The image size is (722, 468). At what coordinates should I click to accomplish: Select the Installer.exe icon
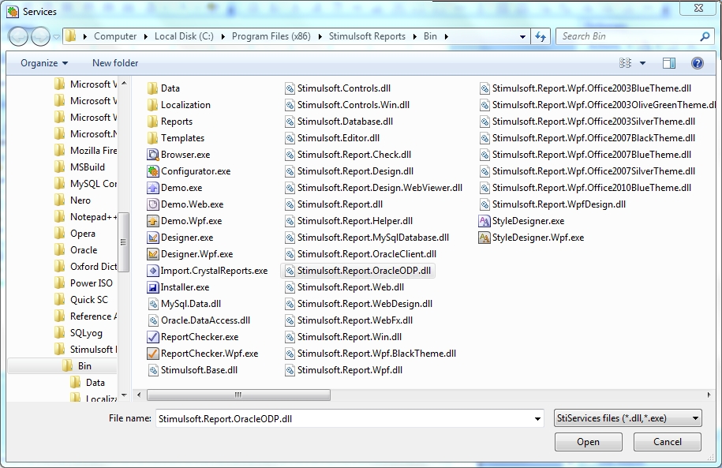[152, 287]
